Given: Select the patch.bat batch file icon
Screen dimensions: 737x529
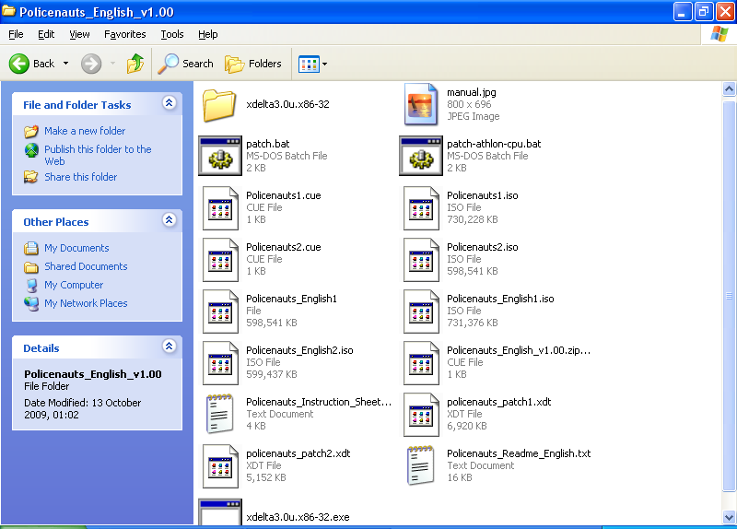Looking at the screenshot, I should (219, 157).
